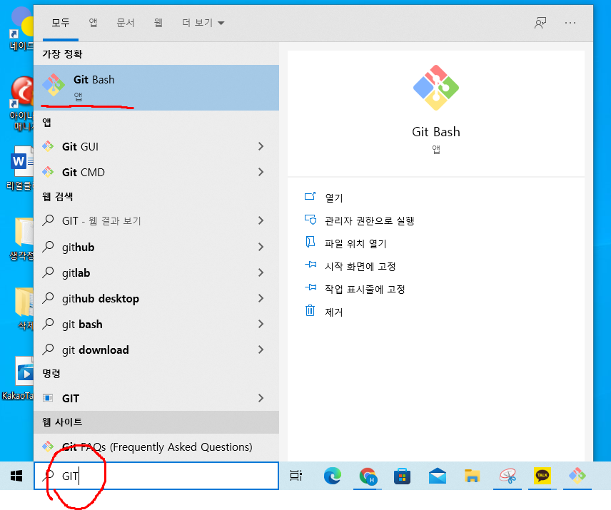Open the 더 보기 dropdown
611x510 pixels.
[x=203, y=23]
